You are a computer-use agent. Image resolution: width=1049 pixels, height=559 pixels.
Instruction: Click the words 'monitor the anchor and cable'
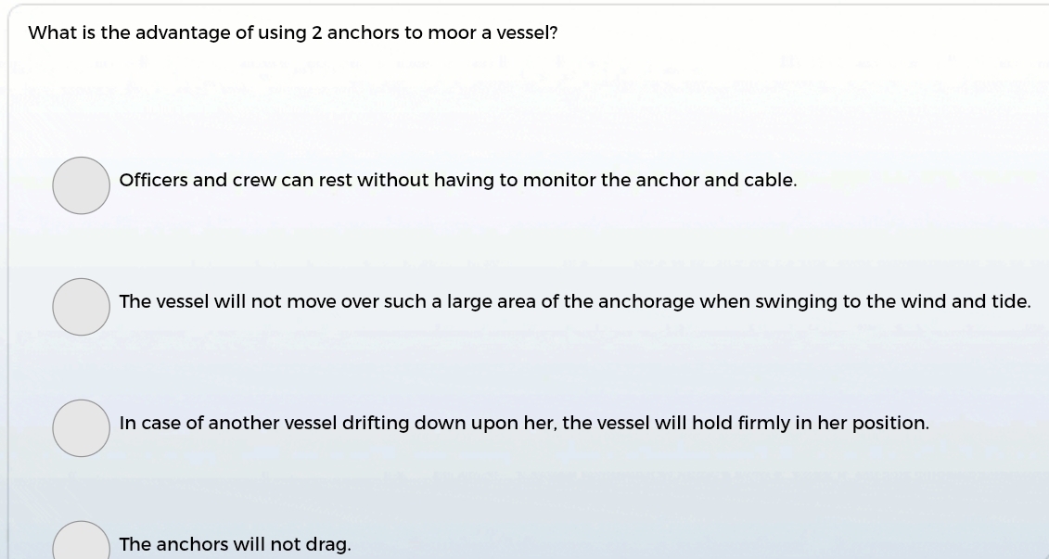coord(659,181)
